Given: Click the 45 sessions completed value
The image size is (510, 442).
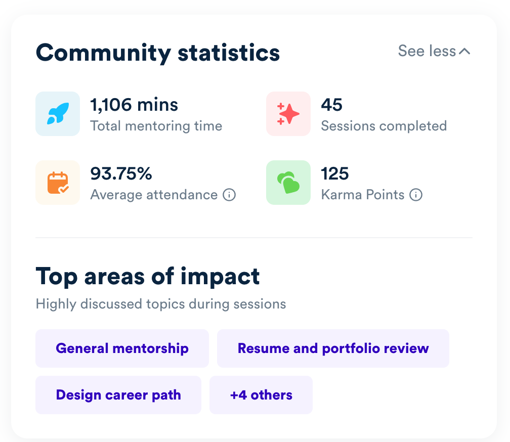Looking at the screenshot, I should click(x=332, y=105).
